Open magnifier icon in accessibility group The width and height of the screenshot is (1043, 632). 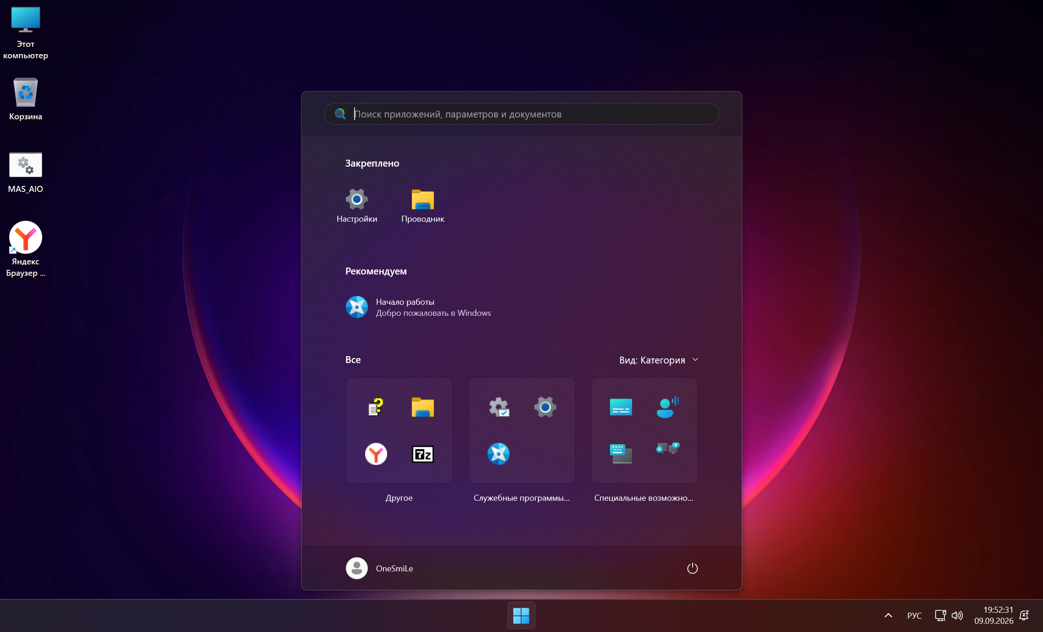coord(667,448)
